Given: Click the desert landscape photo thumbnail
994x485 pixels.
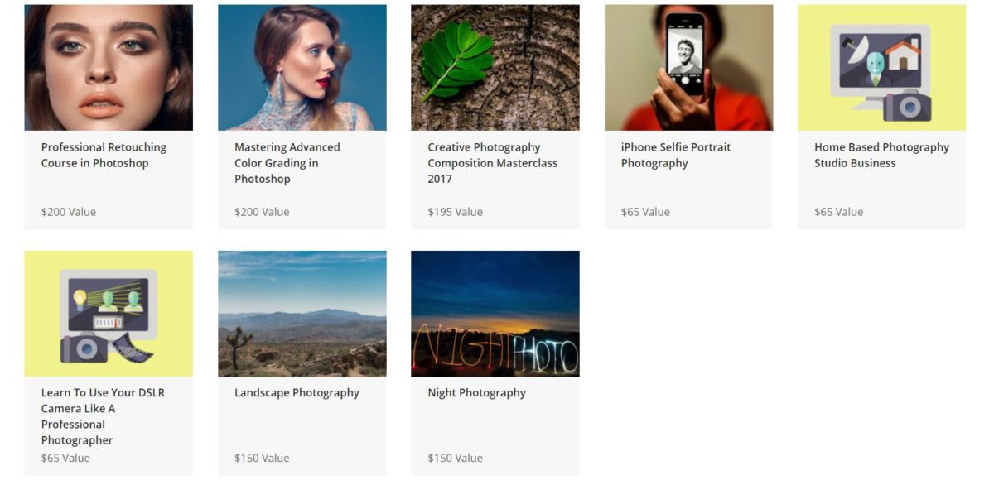Looking at the screenshot, I should (x=302, y=312).
